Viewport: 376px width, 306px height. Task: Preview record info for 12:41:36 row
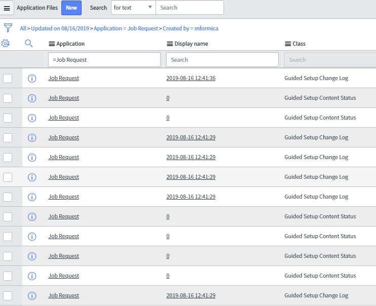click(x=32, y=79)
